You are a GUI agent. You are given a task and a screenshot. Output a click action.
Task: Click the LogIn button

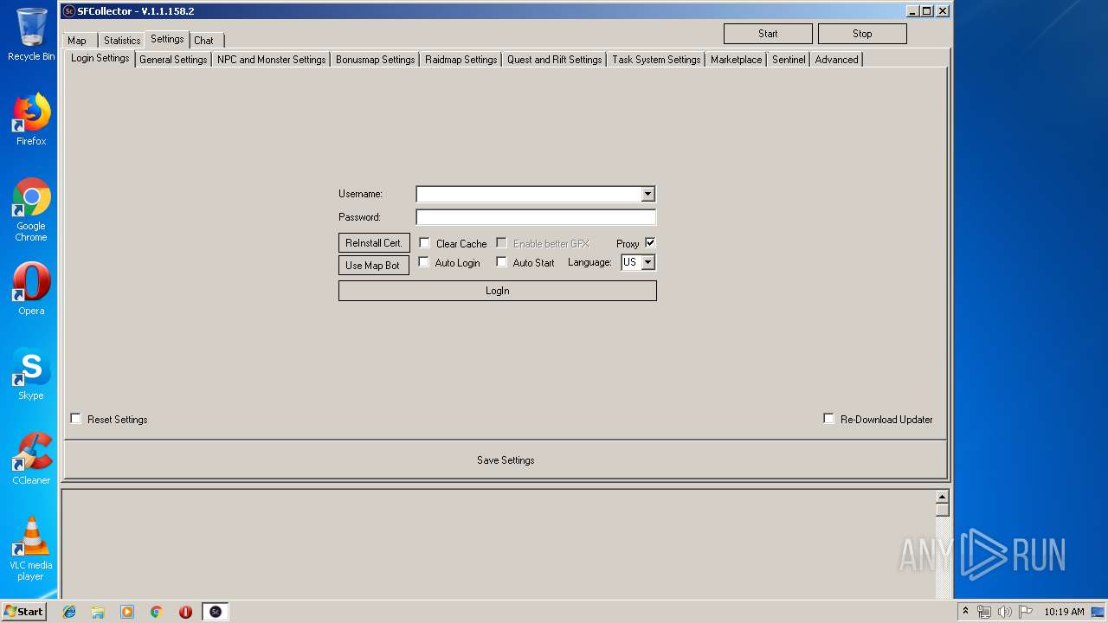pyautogui.click(x=498, y=291)
